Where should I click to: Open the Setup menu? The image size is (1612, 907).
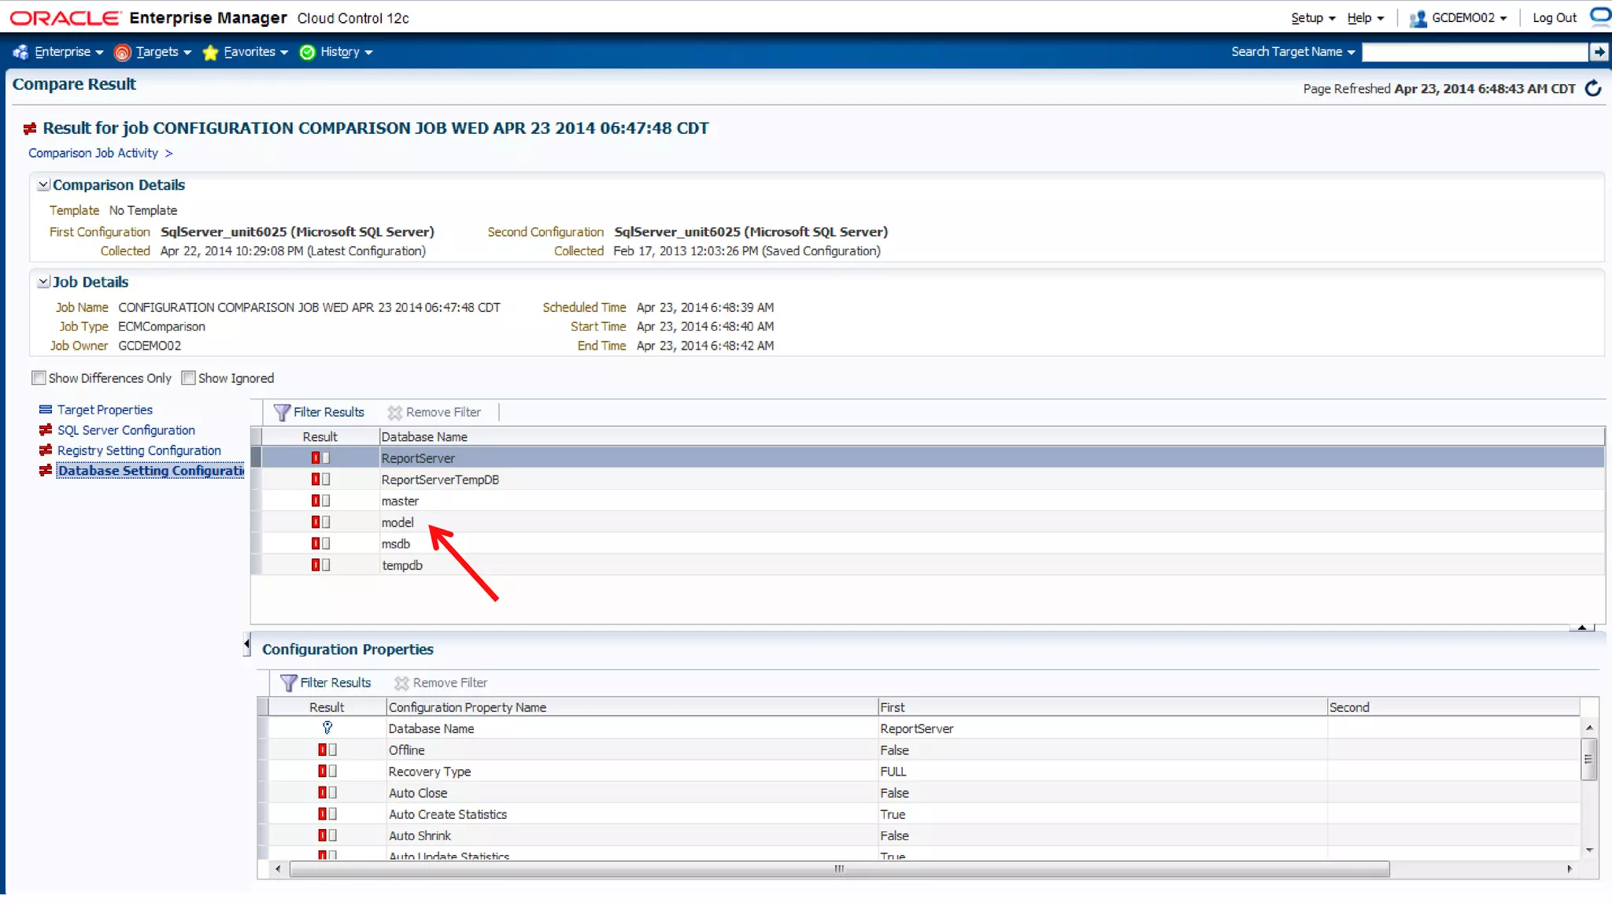(1313, 18)
